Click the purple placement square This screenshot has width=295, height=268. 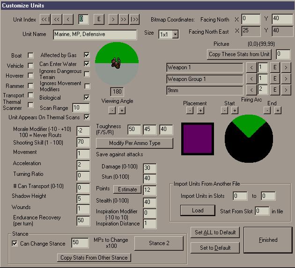point(198,139)
